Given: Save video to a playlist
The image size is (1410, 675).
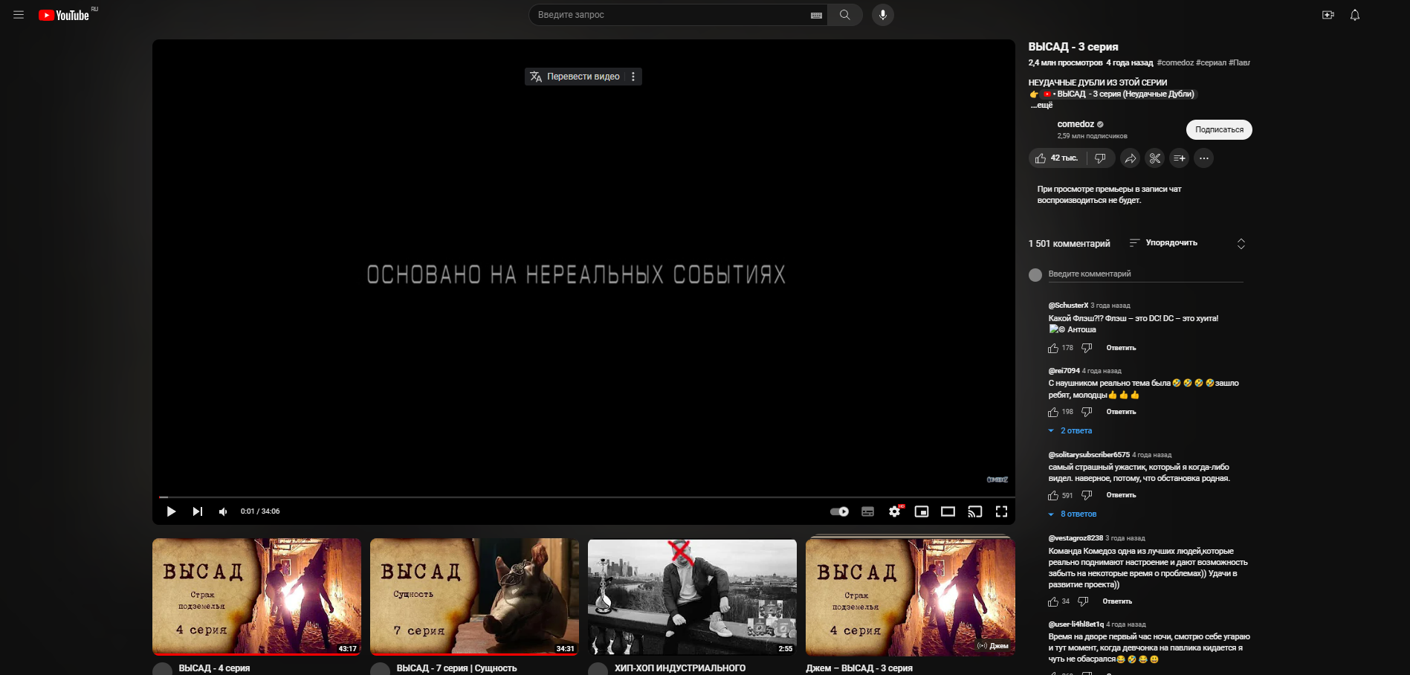Looking at the screenshot, I should click(1179, 158).
